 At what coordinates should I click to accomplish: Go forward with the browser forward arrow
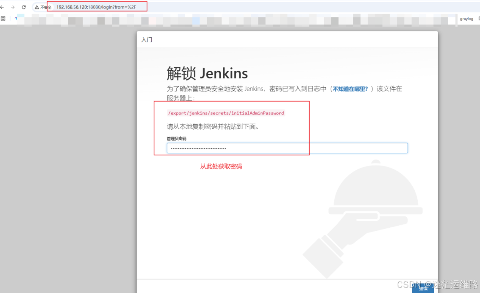coord(13,7)
